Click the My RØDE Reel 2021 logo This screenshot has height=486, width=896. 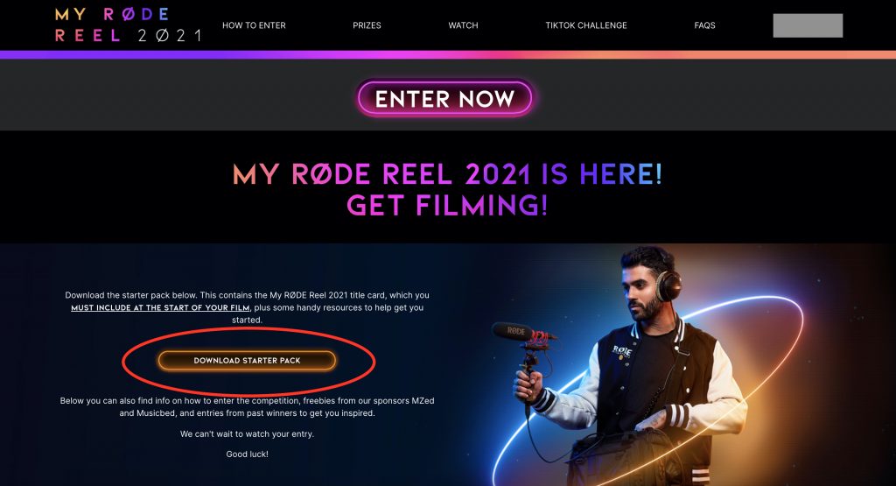click(x=128, y=25)
